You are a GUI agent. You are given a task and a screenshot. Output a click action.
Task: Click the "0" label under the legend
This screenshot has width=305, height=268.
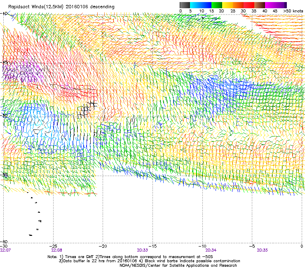[181, 11]
